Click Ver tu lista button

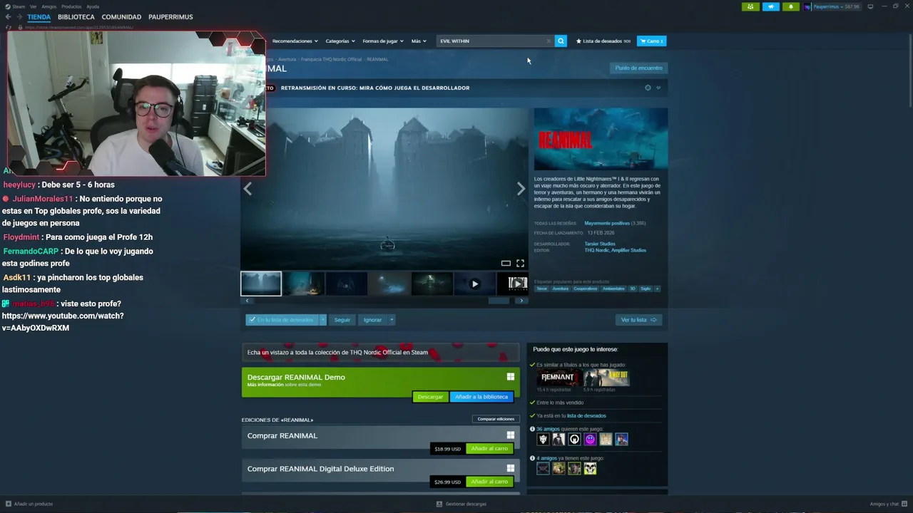pos(638,320)
